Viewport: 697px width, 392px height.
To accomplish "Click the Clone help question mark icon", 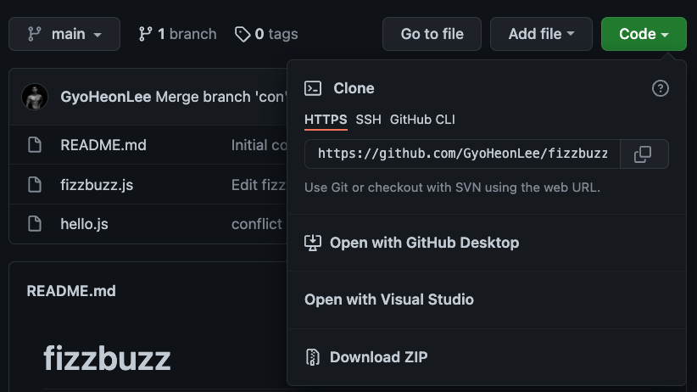I will (x=660, y=88).
